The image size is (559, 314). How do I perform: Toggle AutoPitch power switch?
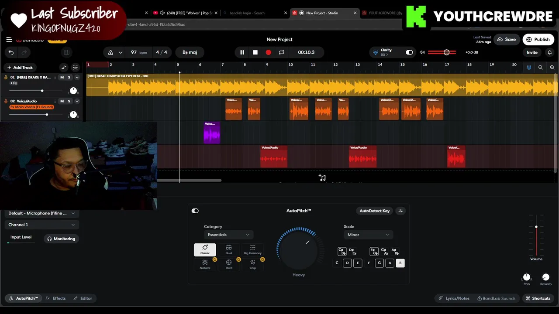tap(195, 211)
